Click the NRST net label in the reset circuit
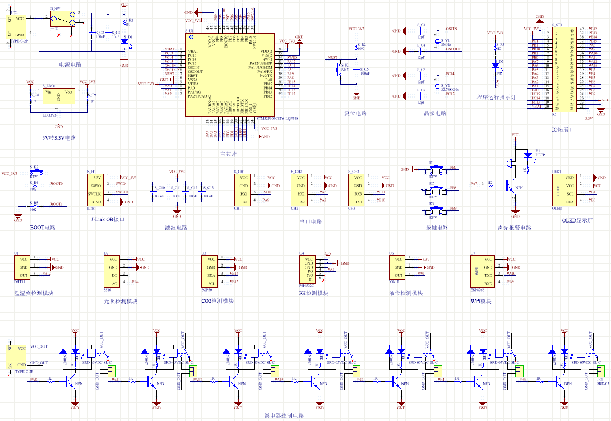 click(x=332, y=57)
